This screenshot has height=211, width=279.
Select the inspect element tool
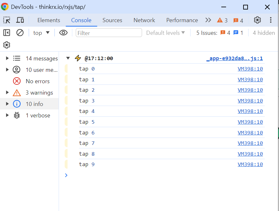click(6, 20)
